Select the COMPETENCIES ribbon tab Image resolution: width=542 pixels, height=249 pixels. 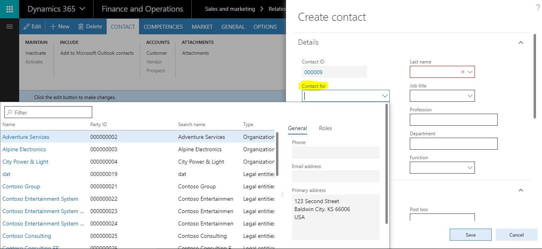point(163,27)
